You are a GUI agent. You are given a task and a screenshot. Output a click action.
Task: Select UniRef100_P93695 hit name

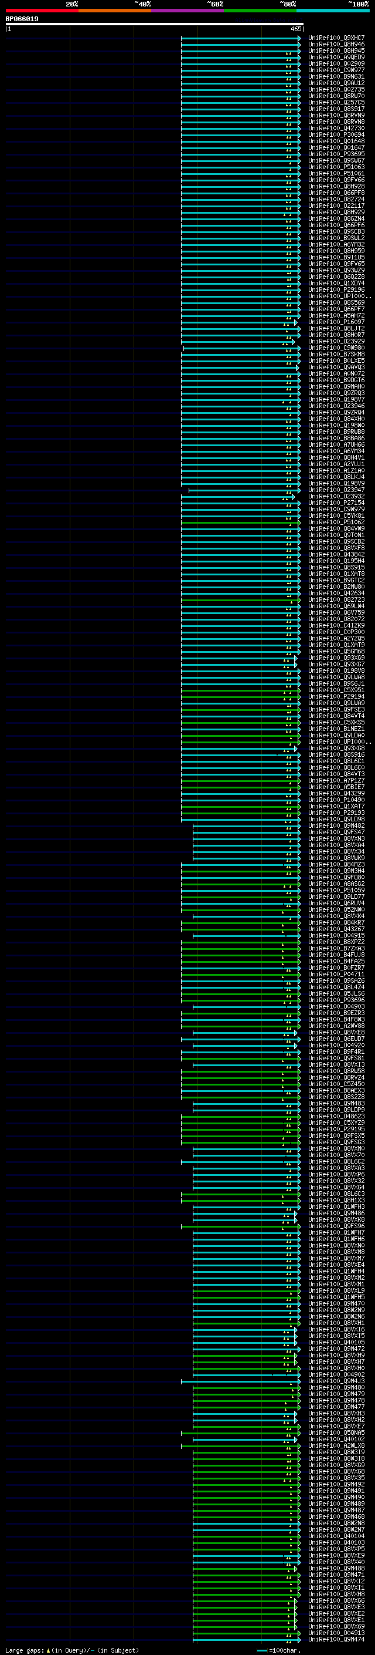click(336, 154)
